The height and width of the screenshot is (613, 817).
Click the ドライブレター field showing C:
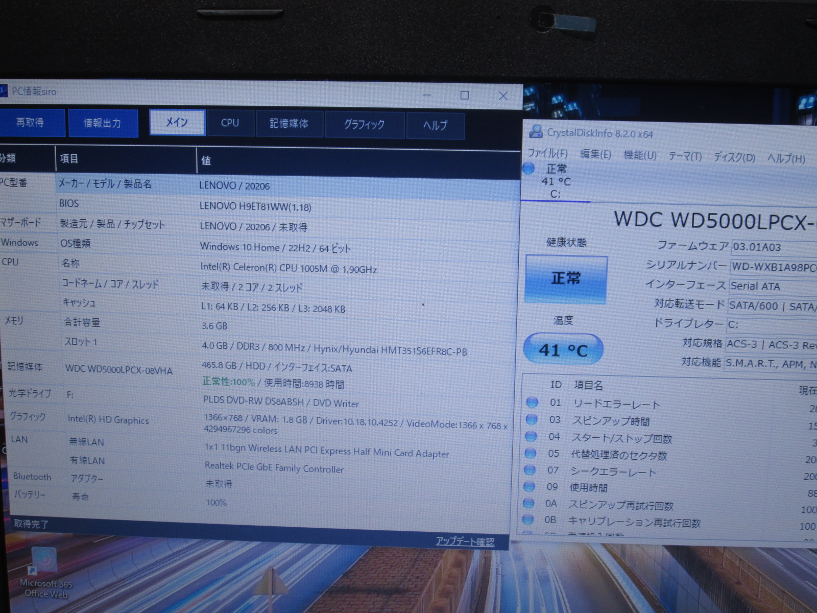tap(772, 324)
